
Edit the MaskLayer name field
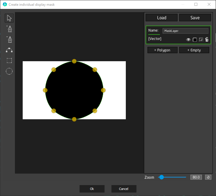pyautogui.click(x=186, y=31)
